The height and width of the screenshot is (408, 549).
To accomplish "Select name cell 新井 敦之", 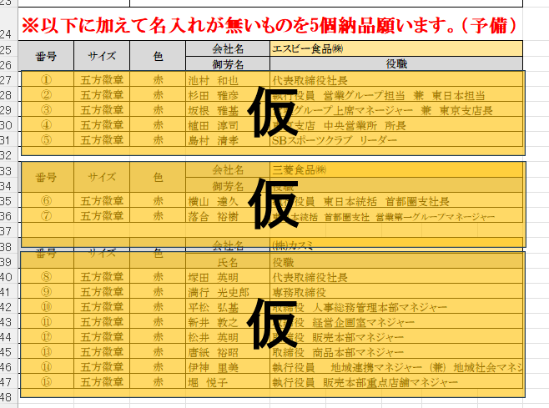I will coord(228,322).
